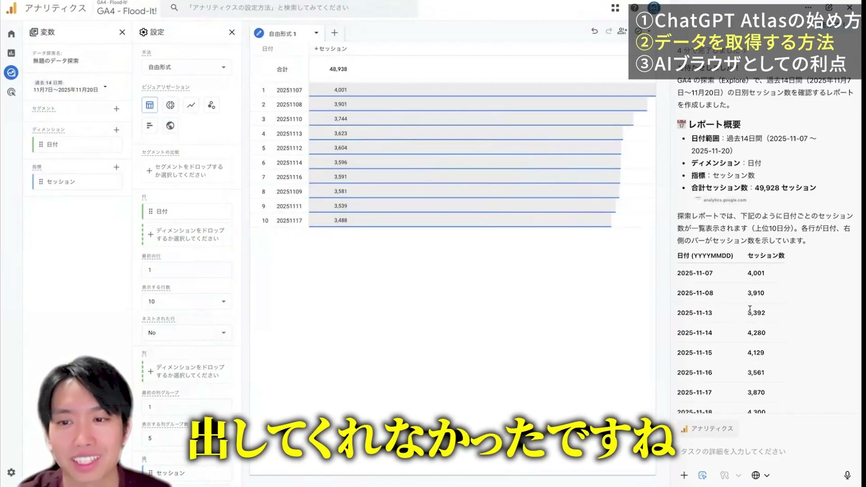866x487 pixels.
Task: Select the Explore icon in left navigation
Action: [x=11, y=72]
